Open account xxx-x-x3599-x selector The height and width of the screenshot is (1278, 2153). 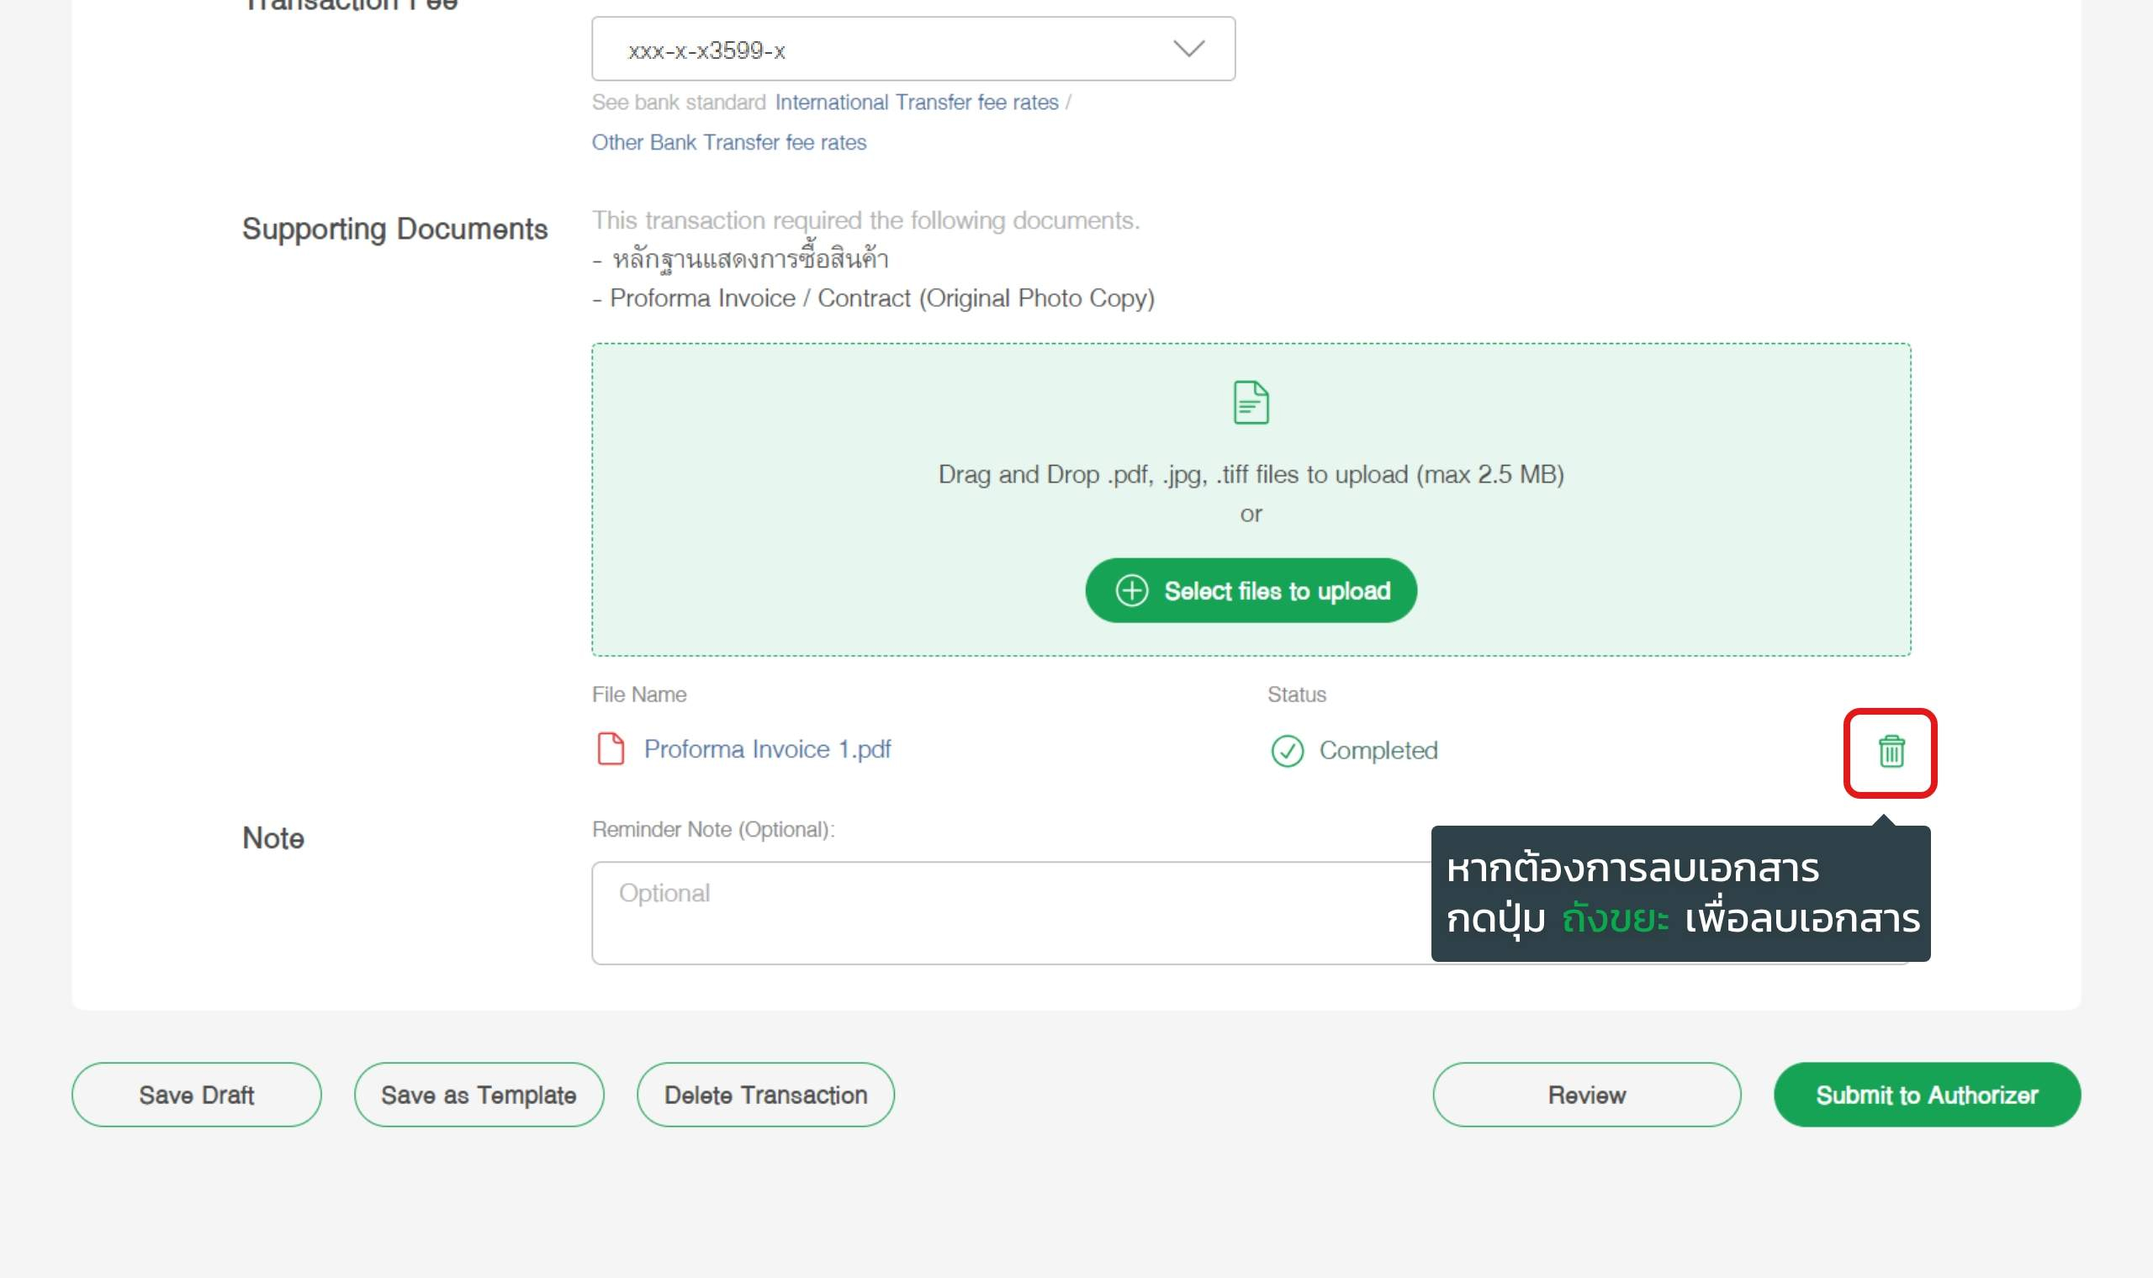(x=913, y=49)
